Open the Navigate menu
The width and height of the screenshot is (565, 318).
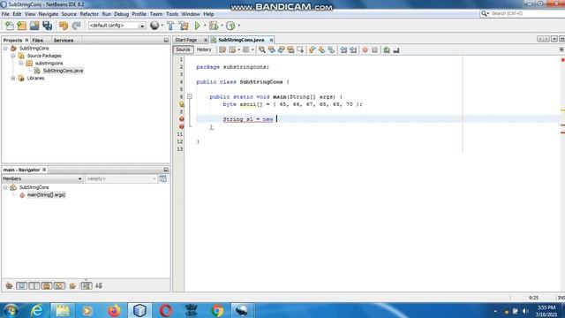click(49, 14)
